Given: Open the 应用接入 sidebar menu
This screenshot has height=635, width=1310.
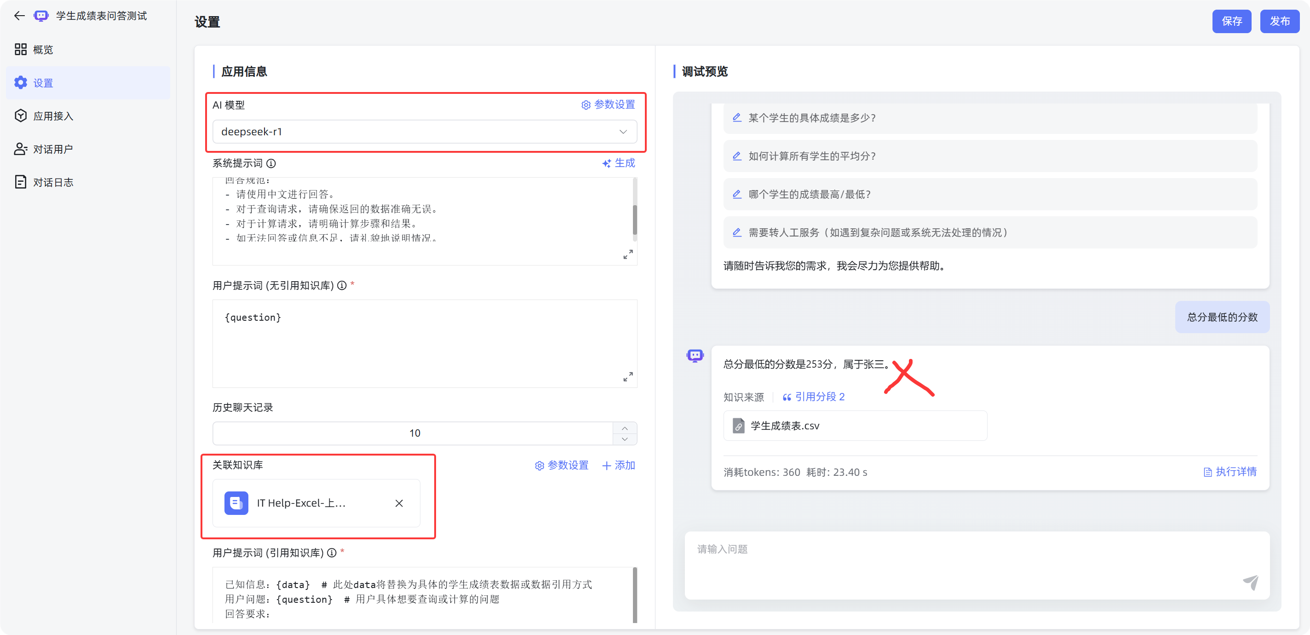Looking at the screenshot, I should coord(53,116).
